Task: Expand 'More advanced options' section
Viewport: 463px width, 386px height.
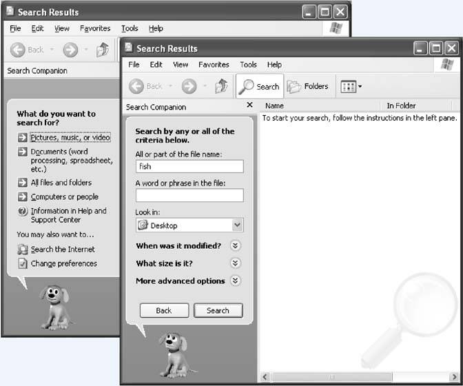Action: click(236, 281)
